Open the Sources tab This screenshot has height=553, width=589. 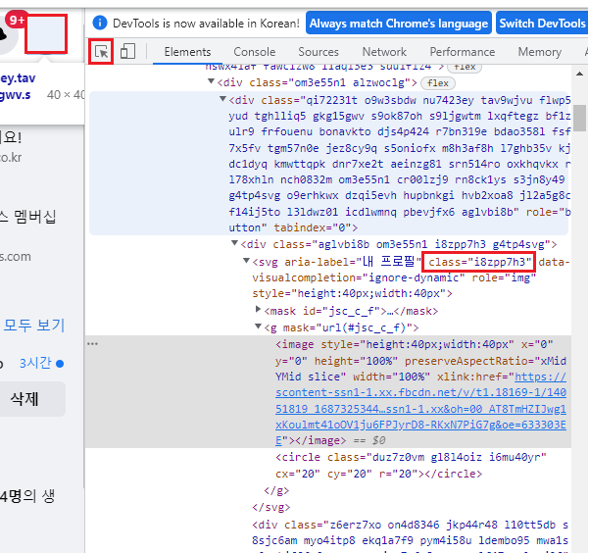point(319,52)
